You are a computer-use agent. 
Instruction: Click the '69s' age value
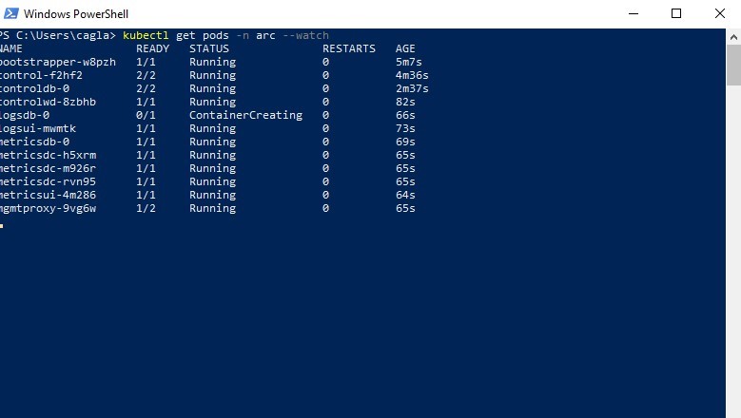[x=405, y=142]
